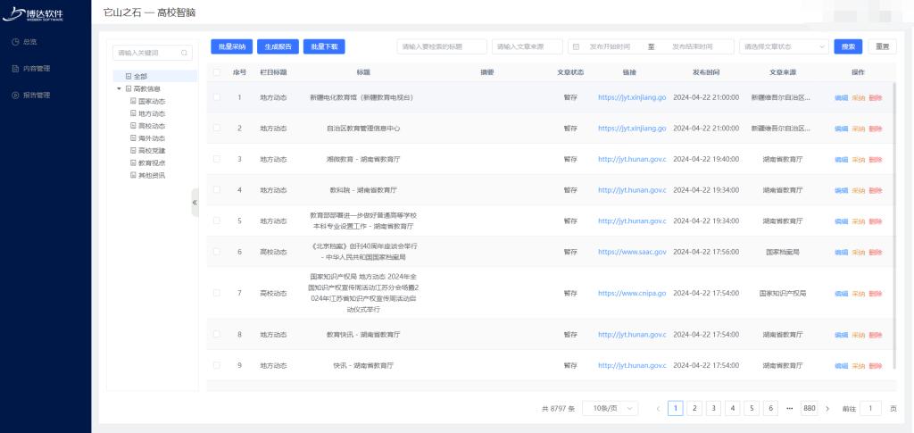Click the icon next to 高校动态 tree node

pos(133,126)
